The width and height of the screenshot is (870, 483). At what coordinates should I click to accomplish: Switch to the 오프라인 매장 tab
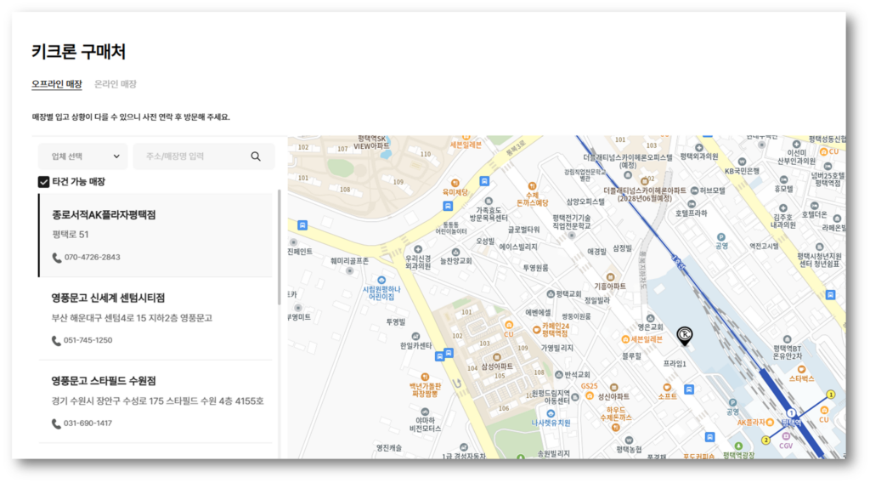tap(56, 84)
